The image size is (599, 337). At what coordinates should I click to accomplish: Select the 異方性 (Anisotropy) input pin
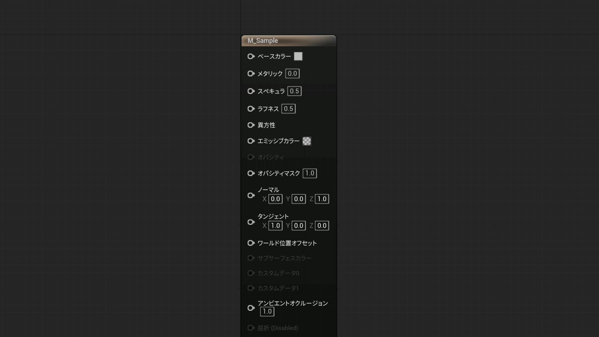pyautogui.click(x=251, y=125)
